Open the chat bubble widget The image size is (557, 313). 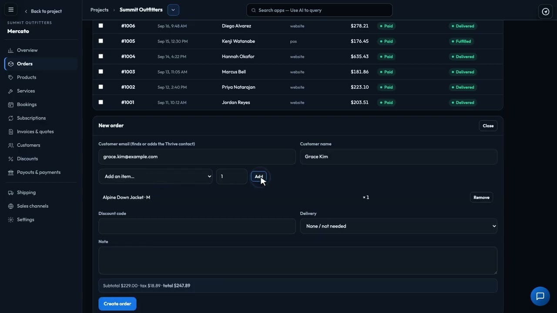click(540, 296)
